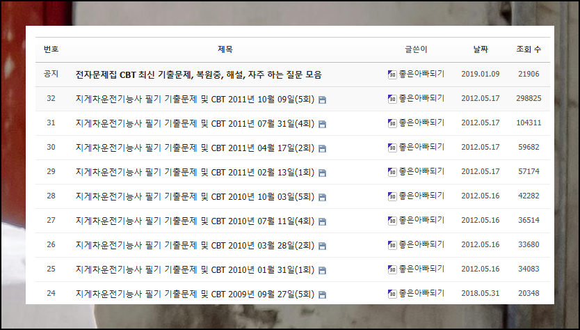The height and width of the screenshot is (330, 580).
Task: Open the 2010년 10월 03일(5회) post
Action: click(195, 196)
